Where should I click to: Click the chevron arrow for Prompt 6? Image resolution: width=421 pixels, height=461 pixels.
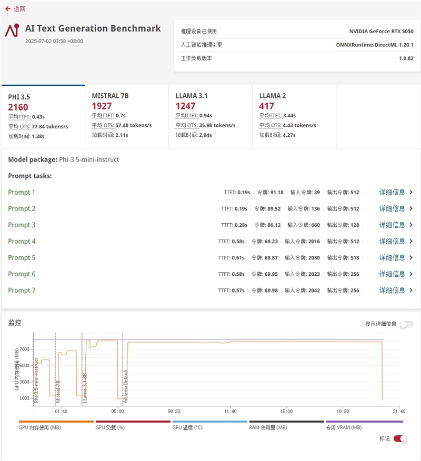(x=411, y=274)
